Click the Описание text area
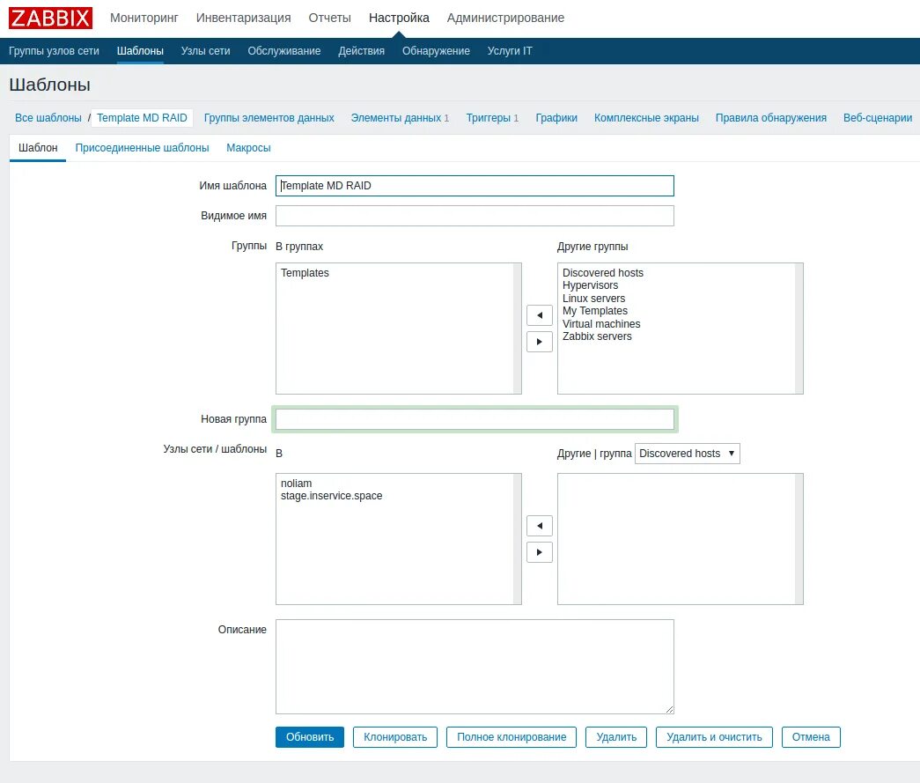 pos(475,666)
